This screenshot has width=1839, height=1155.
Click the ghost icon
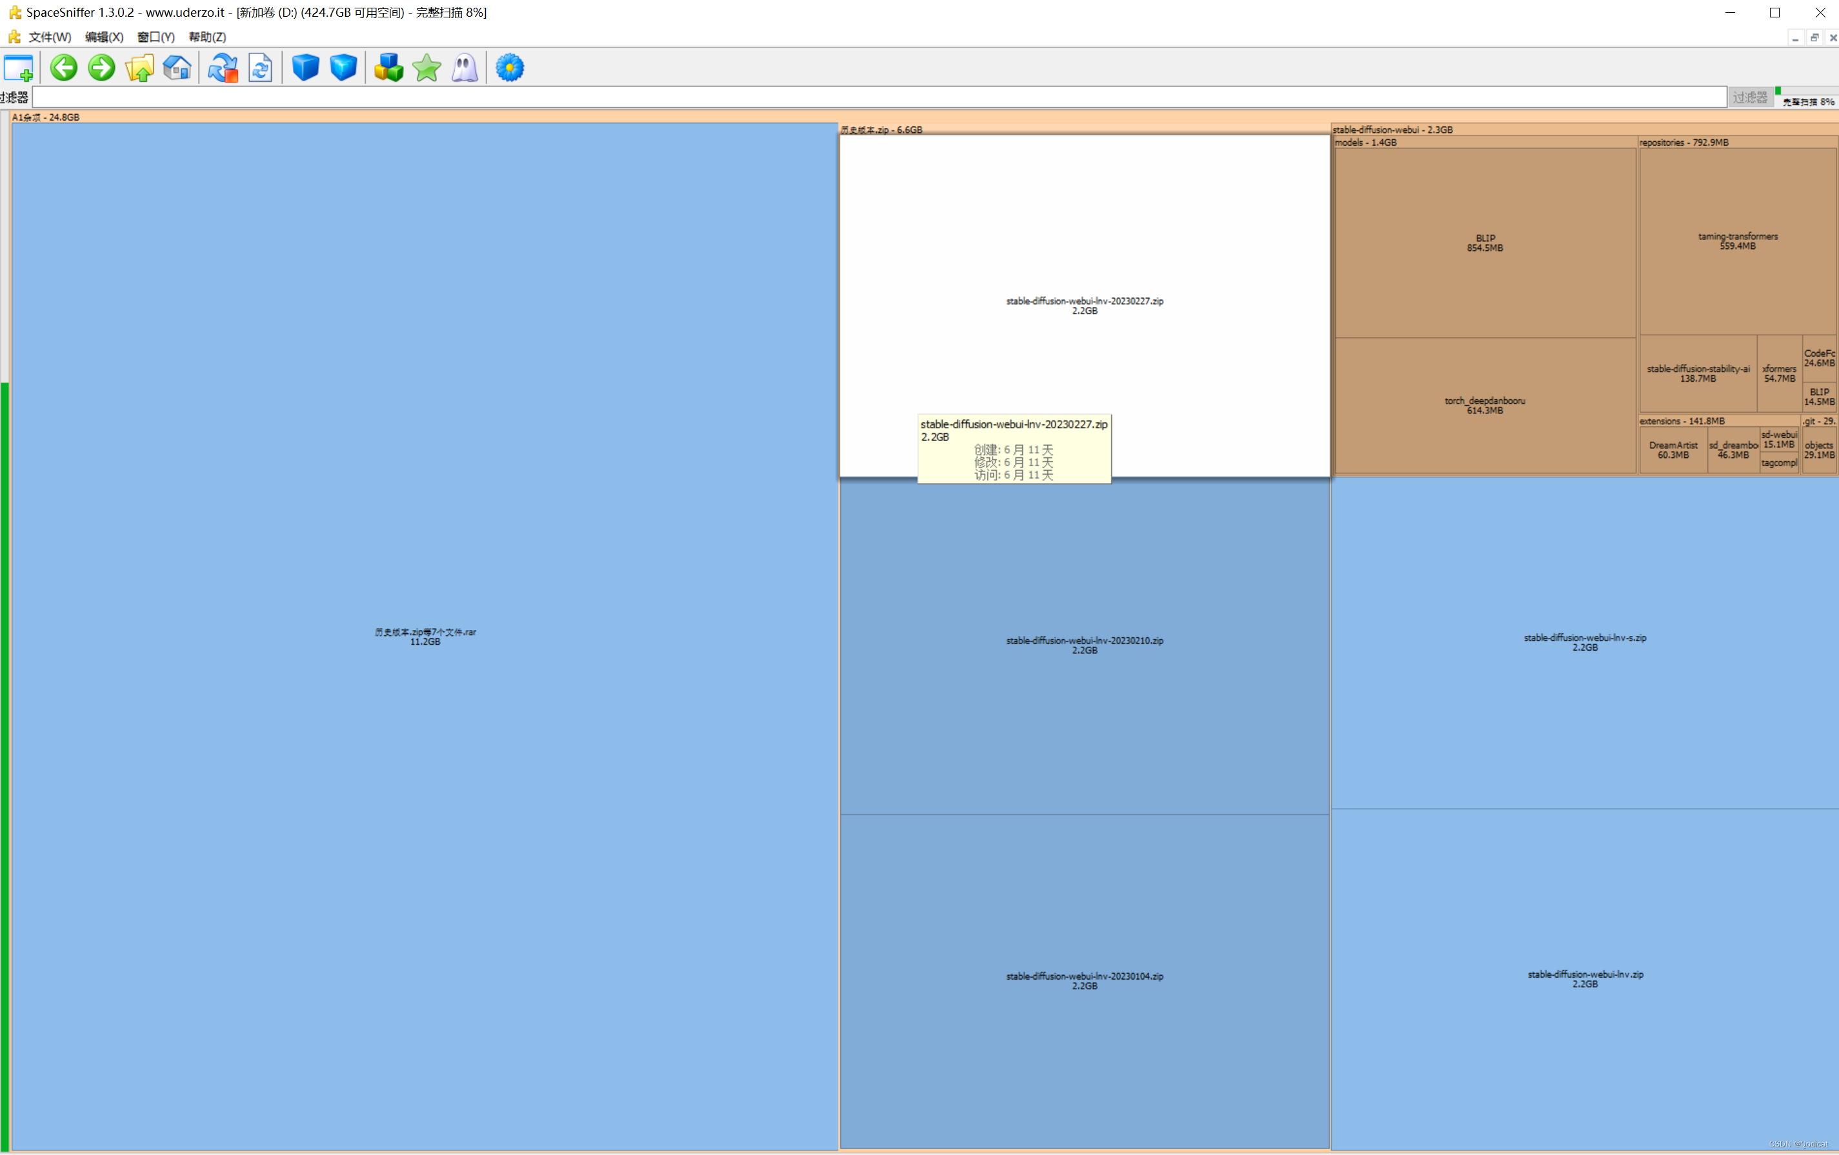point(465,68)
